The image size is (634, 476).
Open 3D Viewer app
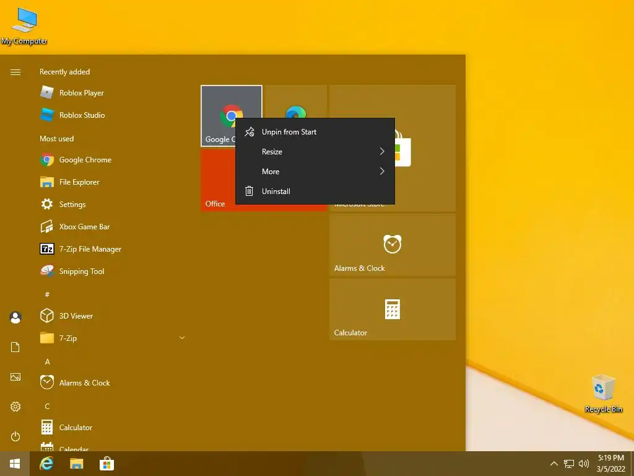113,315
